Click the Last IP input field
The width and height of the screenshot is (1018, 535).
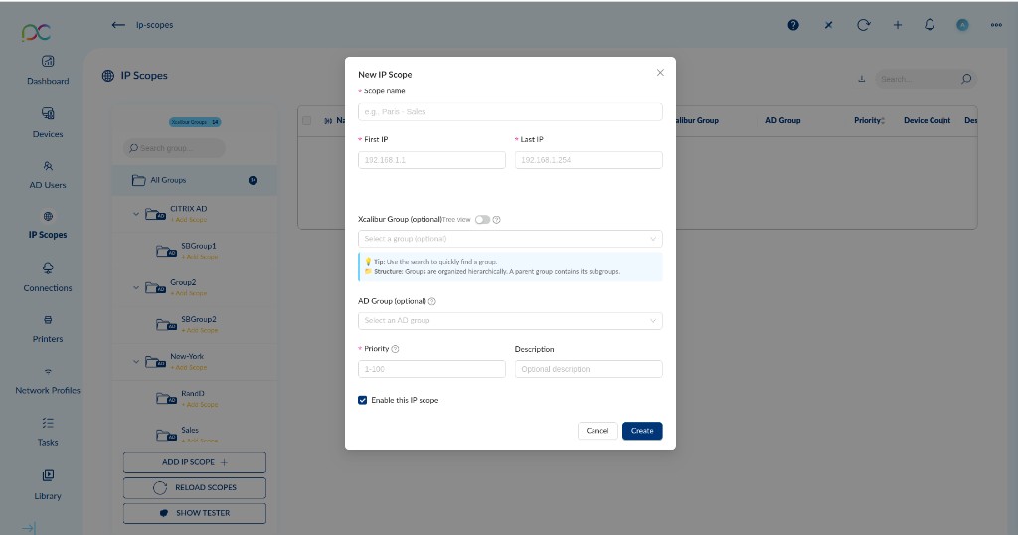click(589, 160)
